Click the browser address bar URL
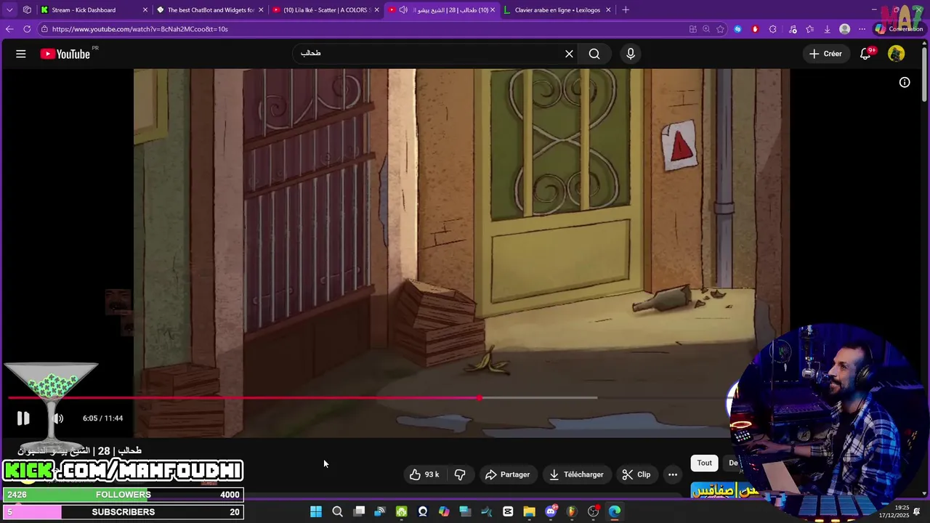Viewport: 930px width, 523px height. [140, 29]
